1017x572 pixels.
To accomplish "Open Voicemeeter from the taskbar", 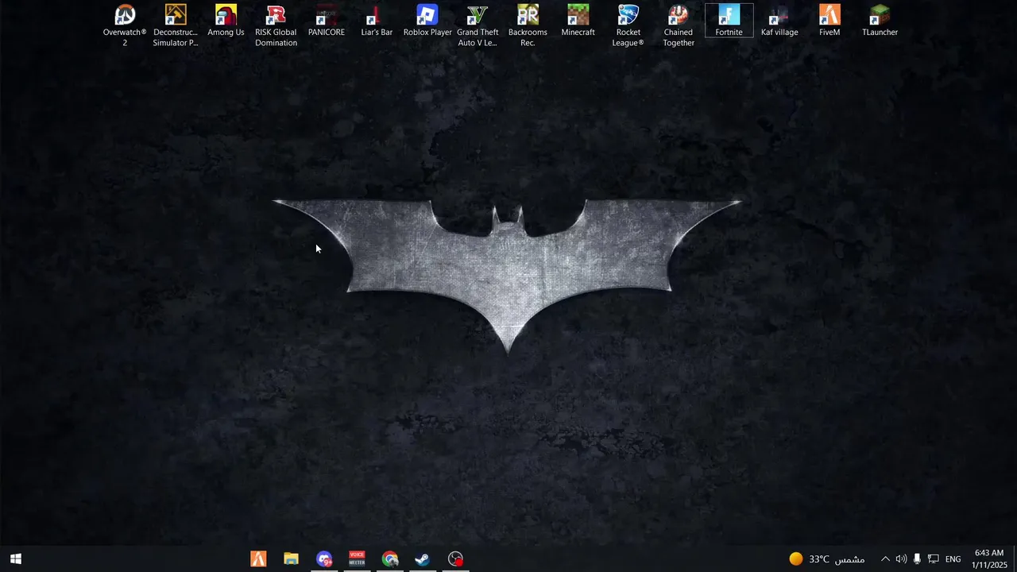I will tap(357, 559).
